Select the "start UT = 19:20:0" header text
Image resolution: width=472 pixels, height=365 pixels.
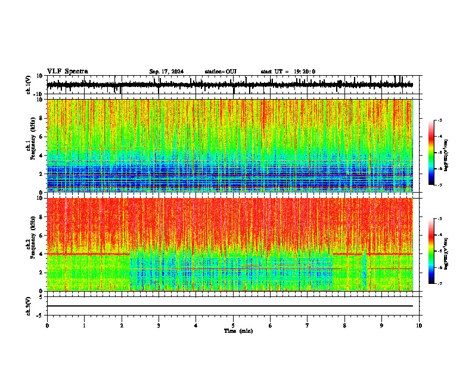[288, 72]
